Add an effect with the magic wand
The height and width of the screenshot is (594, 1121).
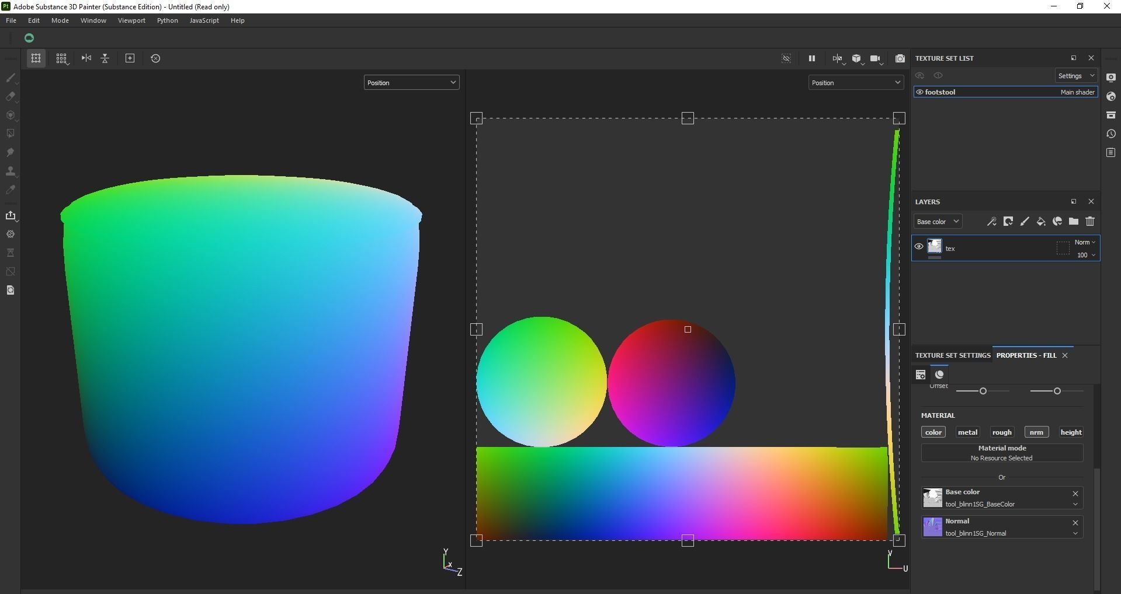point(992,222)
